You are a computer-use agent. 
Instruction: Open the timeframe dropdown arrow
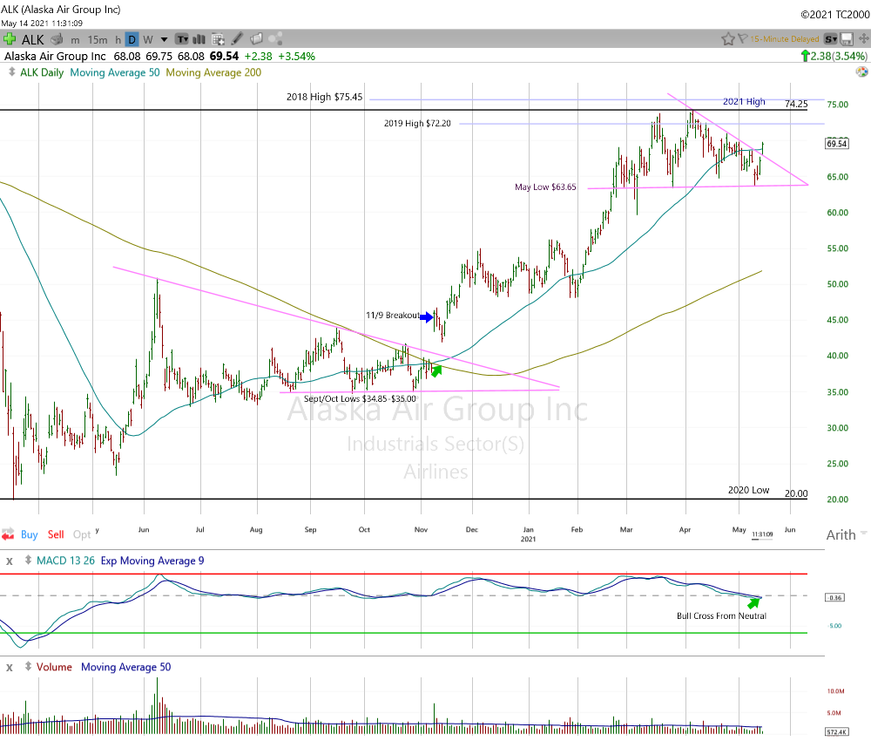click(x=164, y=39)
